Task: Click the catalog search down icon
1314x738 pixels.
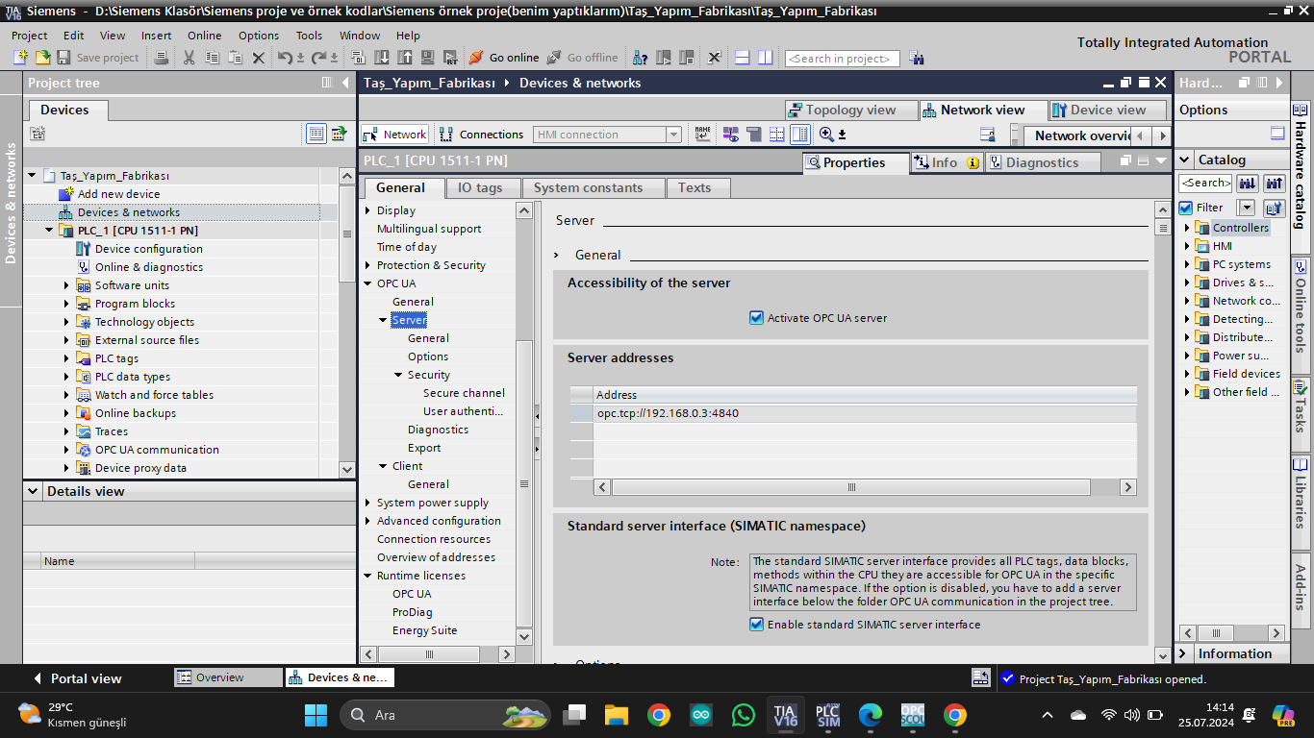Action: [1248, 183]
